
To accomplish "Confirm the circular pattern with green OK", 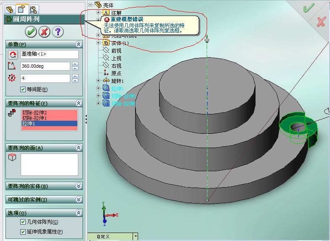I will click(x=31, y=32).
